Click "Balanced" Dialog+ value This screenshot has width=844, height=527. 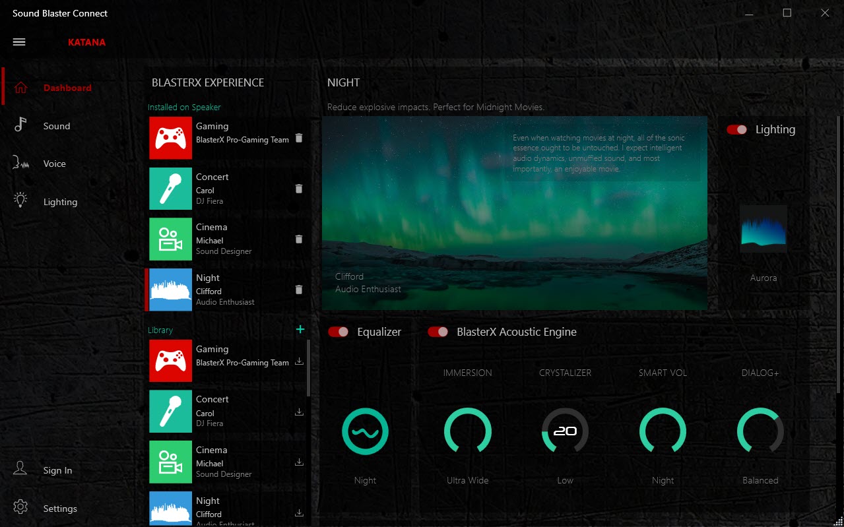pyautogui.click(x=760, y=480)
